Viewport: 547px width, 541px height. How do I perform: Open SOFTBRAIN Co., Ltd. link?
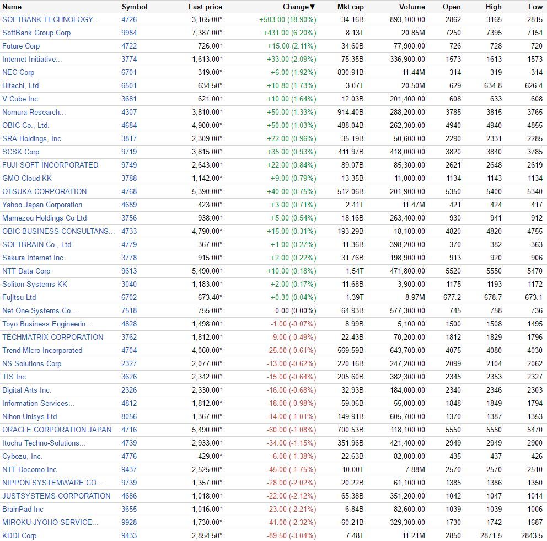(x=37, y=244)
